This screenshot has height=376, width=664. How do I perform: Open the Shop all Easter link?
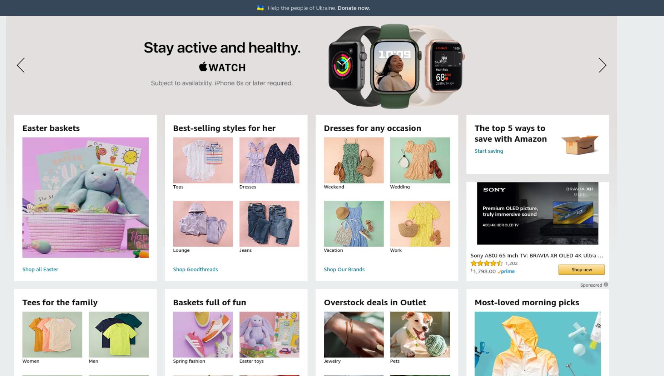(40, 269)
